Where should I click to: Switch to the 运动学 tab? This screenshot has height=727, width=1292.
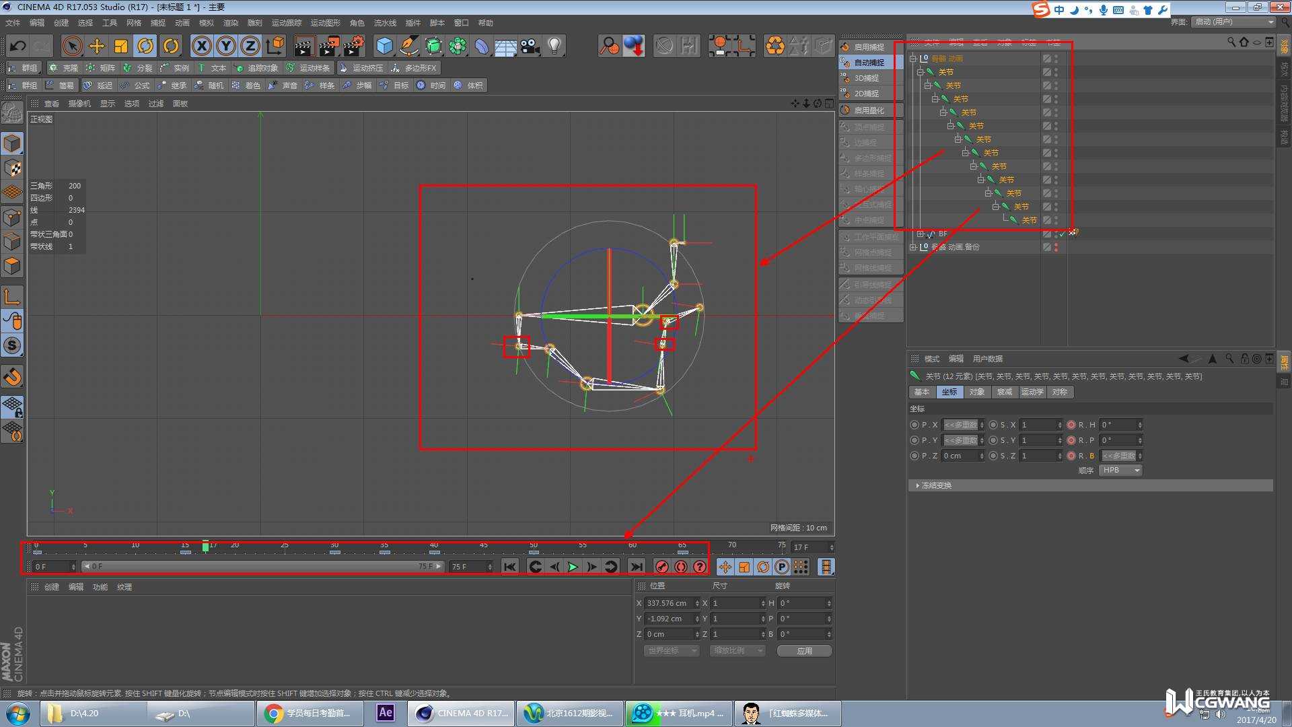click(x=1031, y=392)
